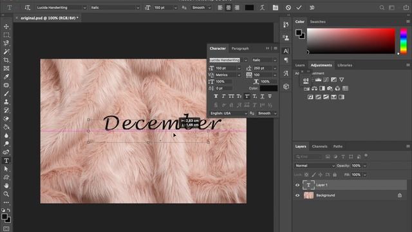
Task: Switch to the Learn tab
Action: coord(300,65)
